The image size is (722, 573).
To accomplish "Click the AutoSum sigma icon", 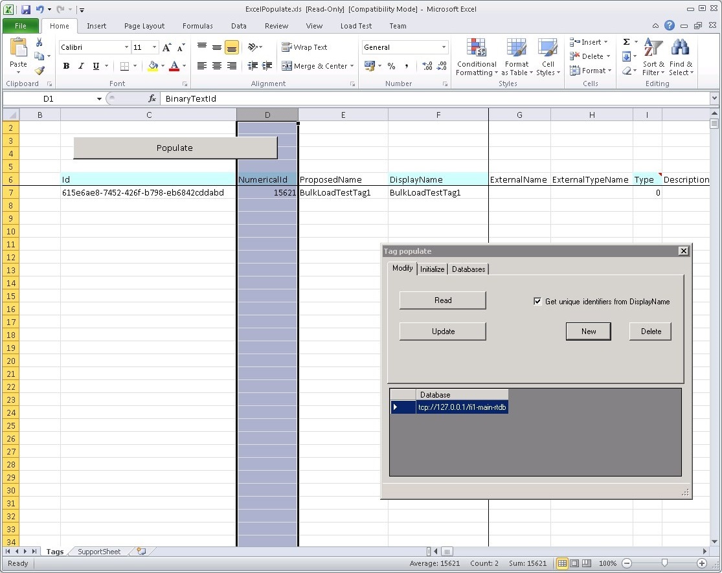I will click(626, 42).
